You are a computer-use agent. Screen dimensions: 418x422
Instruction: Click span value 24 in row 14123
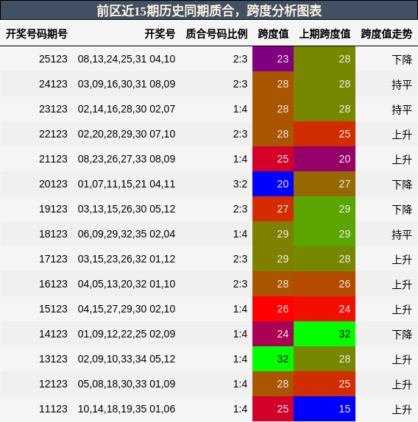pyautogui.click(x=273, y=334)
